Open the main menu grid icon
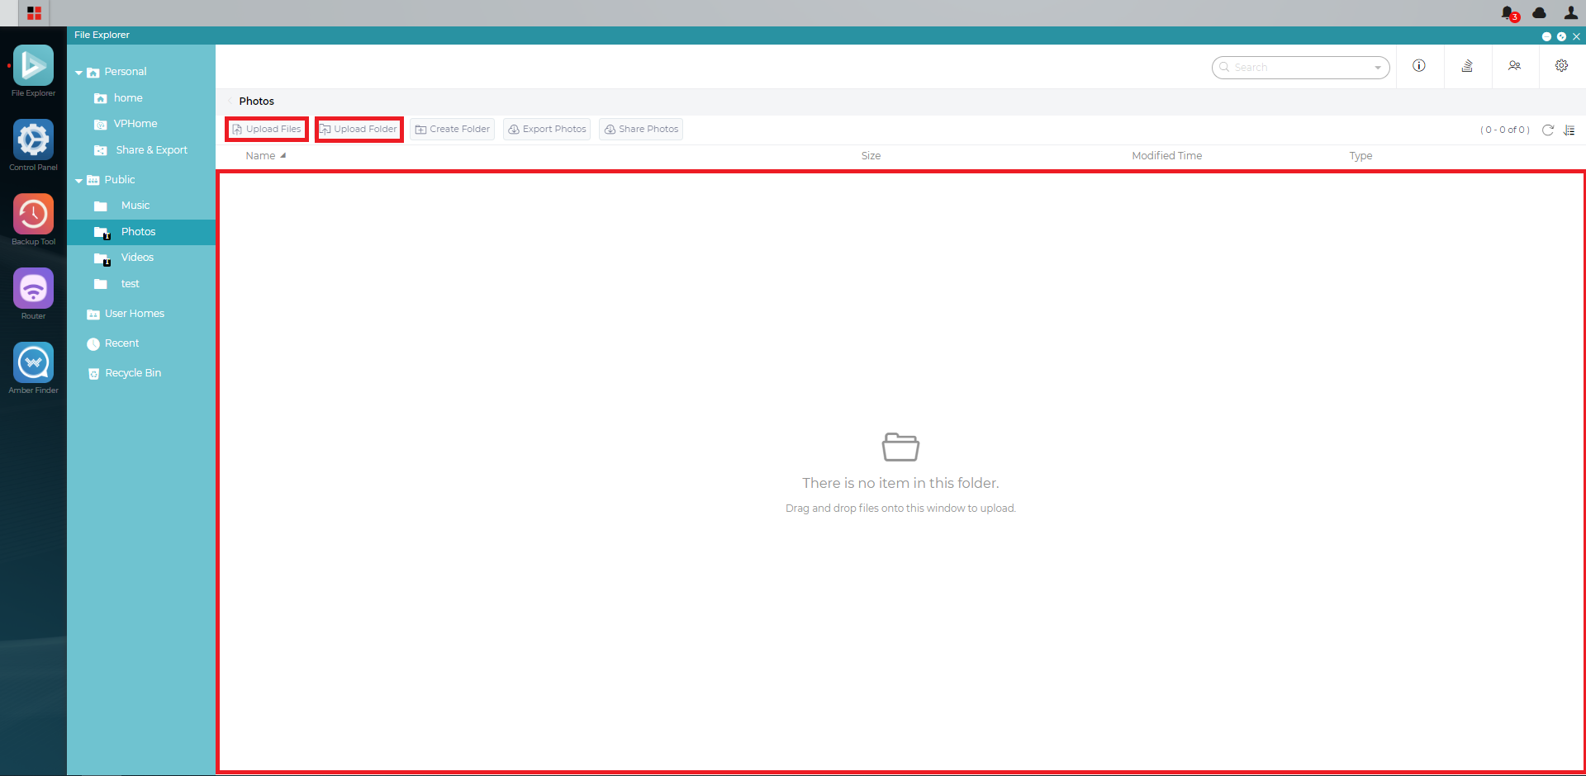 (x=34, y=13)
